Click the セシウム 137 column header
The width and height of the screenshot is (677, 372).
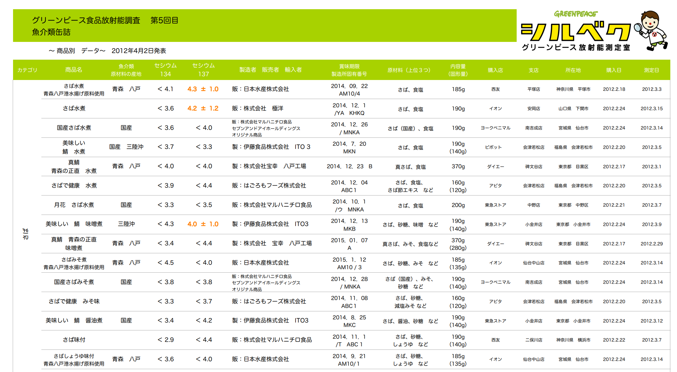click(204, 70)
